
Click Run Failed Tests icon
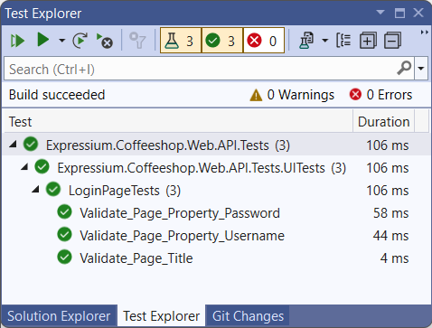point(104,41)
